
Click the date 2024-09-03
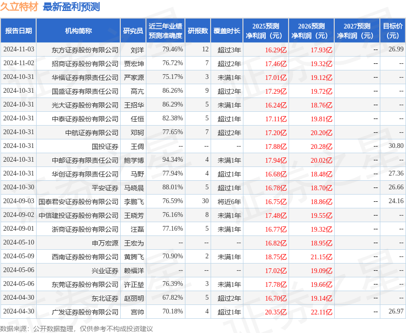coord(19,201)
